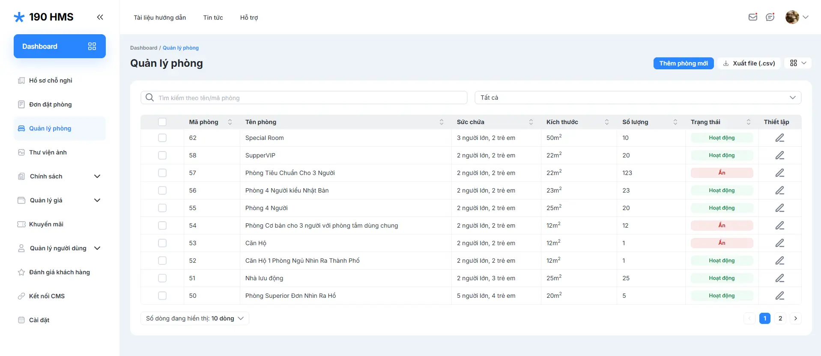Sort by Mã phòng column
The image size is (821, 356).
click(x=230, y=122)
